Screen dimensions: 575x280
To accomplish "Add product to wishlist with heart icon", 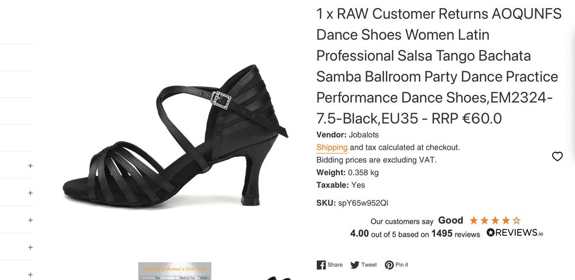I will 557,156.
